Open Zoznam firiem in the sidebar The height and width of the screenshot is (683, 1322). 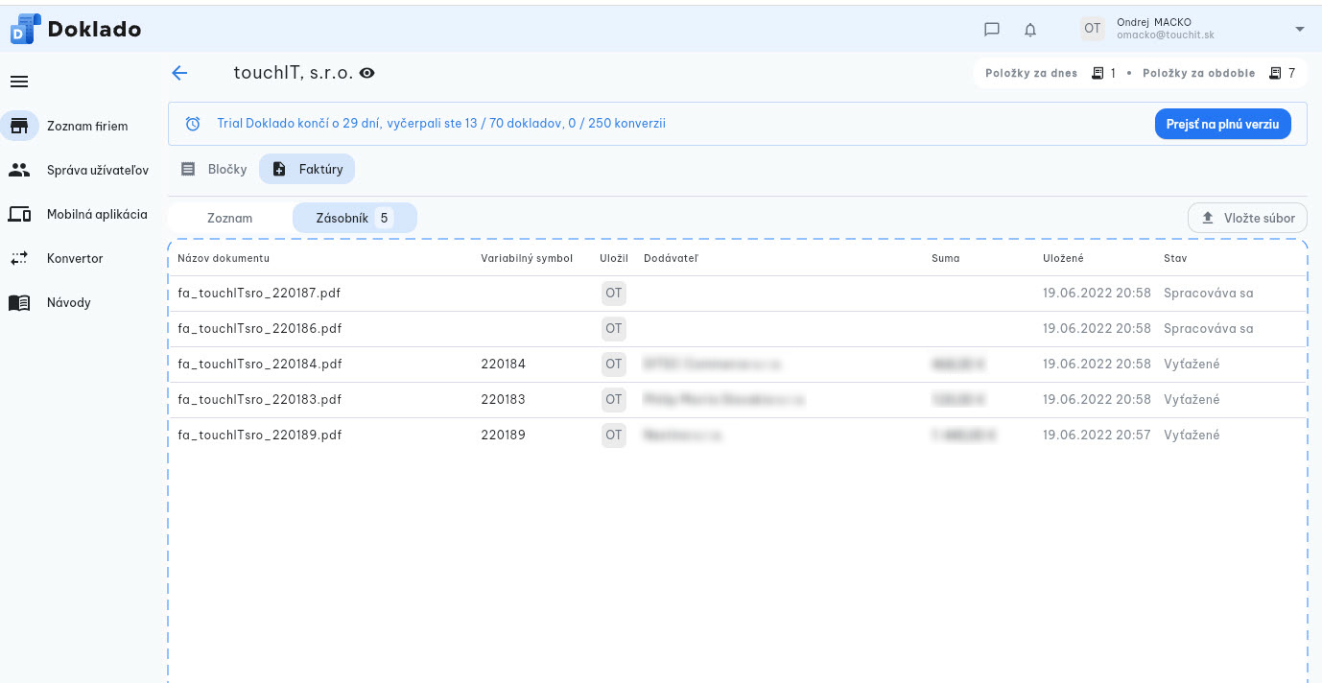pyautogui.click(x=86, y=126)
